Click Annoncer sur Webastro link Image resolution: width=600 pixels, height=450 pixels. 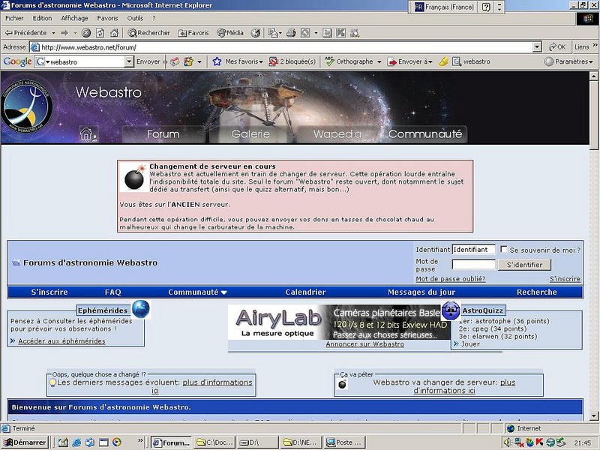(364, 344)
